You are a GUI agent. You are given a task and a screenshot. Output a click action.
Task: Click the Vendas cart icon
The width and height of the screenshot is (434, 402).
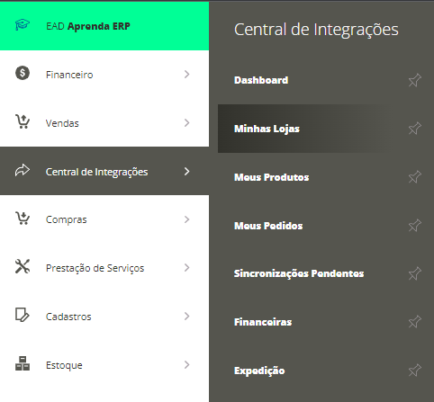23,121
